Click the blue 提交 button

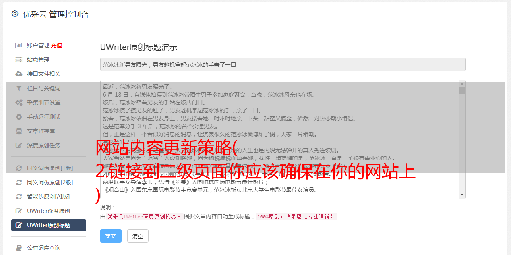pyautogui.click(x=111, y=236)
